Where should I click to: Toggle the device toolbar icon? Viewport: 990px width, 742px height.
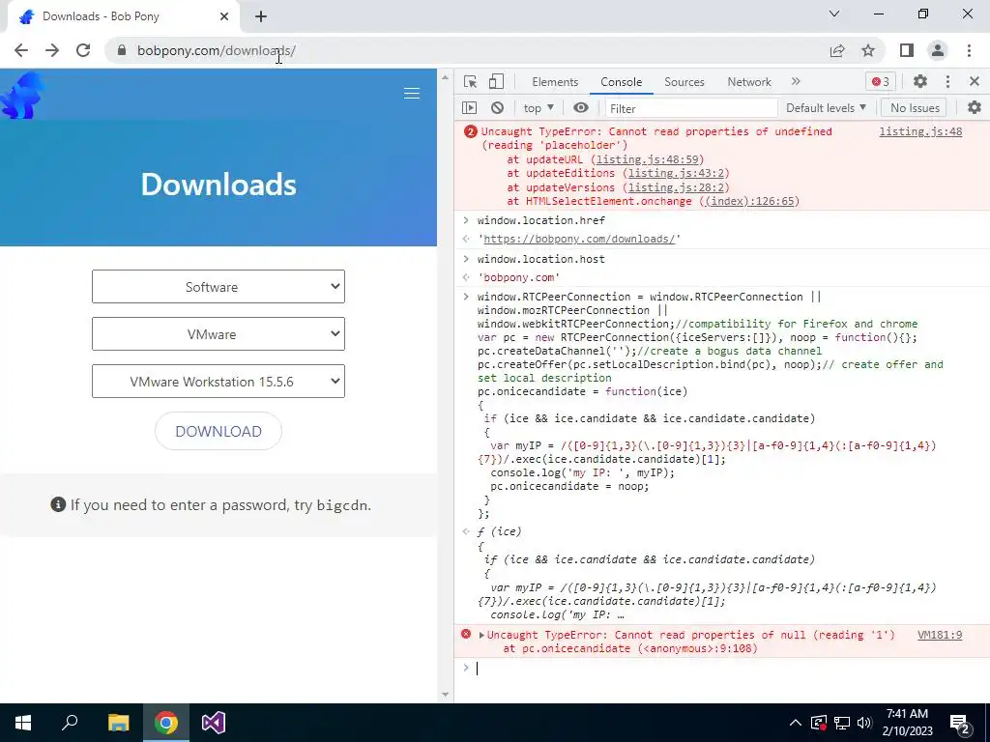[x=496, y=81]
